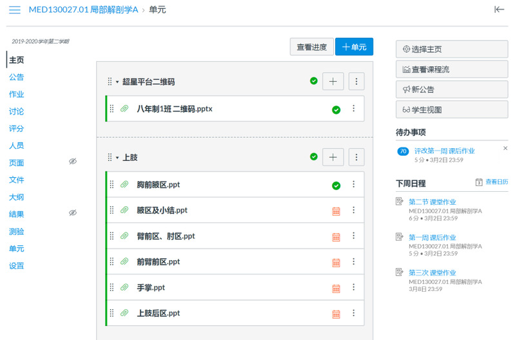
Task: Open the 第二节 课堂作业 link
Action: click(432, 202)
